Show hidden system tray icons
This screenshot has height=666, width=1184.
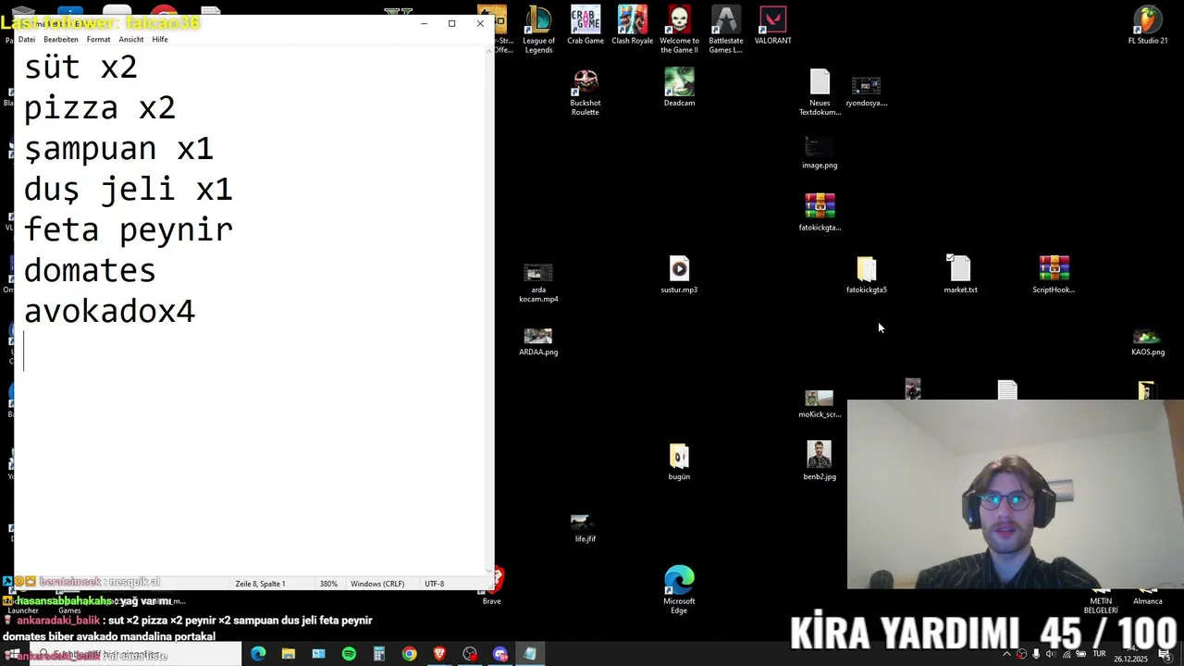click(1006, 654)
